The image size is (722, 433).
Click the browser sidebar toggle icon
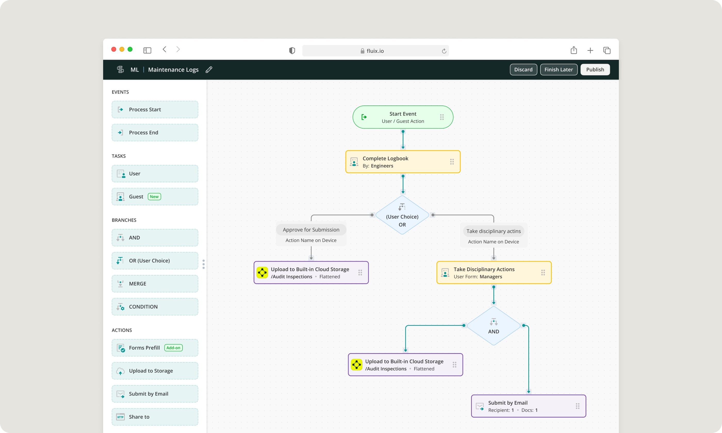click(x=147, y=51)
